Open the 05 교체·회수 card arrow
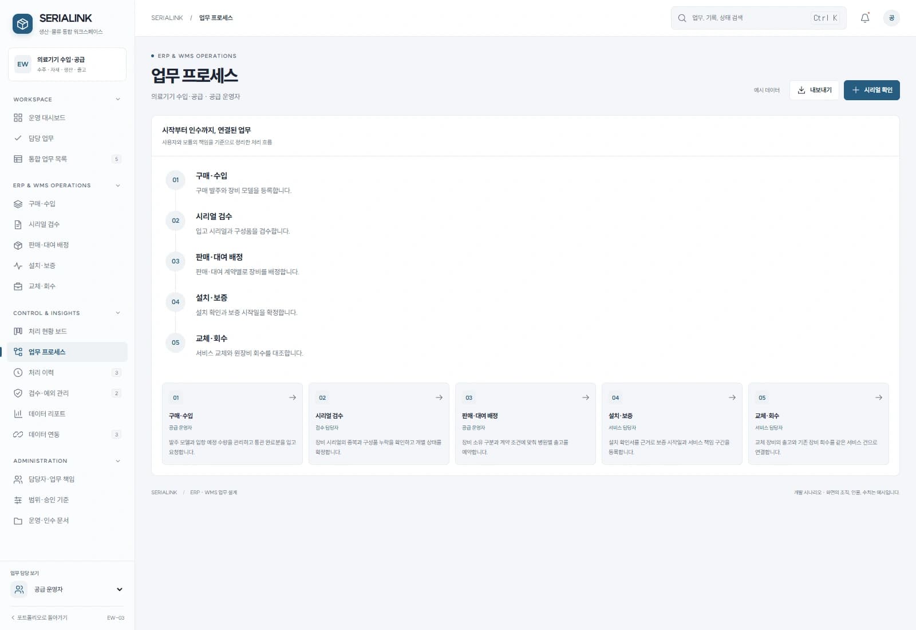 pyautogui.click(x=879, y=397)
